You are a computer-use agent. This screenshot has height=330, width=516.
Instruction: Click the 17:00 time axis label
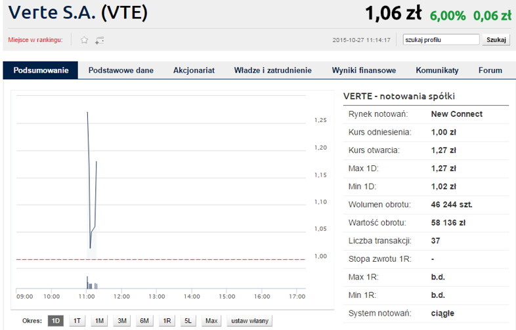coord(297,297)
